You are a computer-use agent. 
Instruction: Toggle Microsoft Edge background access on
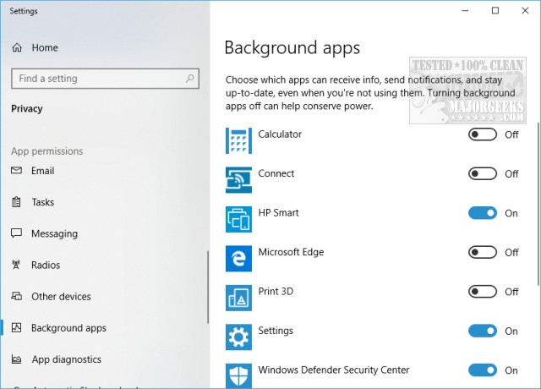click(483, 252)
